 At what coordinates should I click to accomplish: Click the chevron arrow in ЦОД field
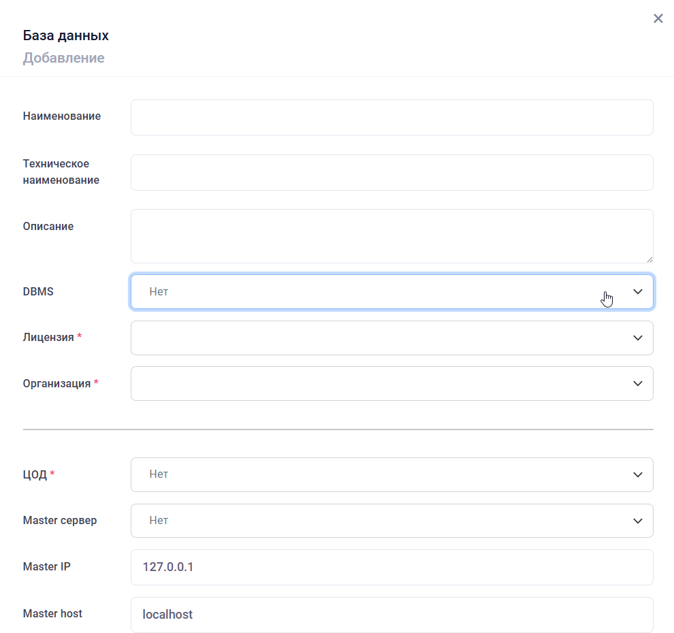(637, 474)
